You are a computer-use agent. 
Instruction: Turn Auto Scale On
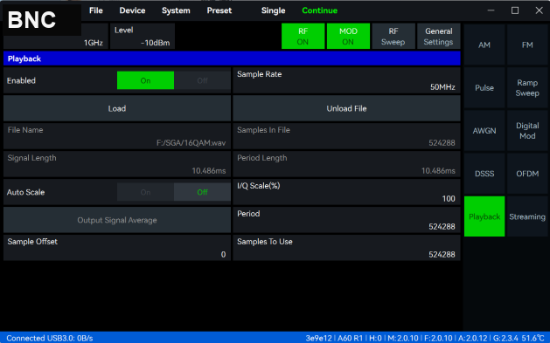(x=145, y=192)
